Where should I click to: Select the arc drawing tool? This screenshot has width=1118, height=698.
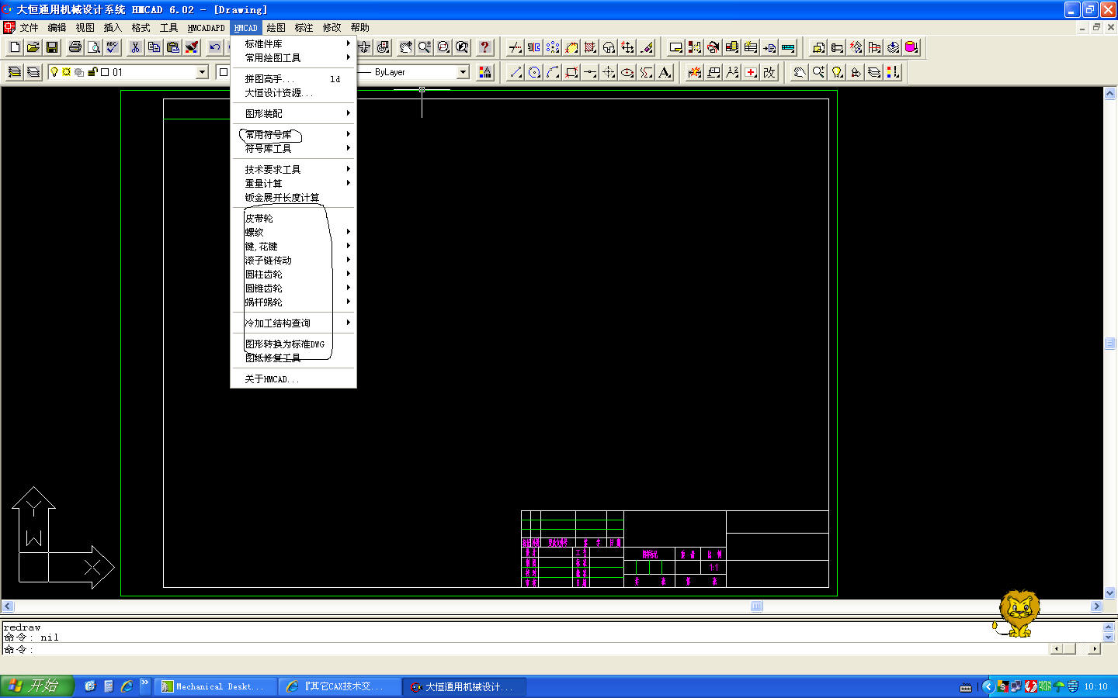[553, 72]
